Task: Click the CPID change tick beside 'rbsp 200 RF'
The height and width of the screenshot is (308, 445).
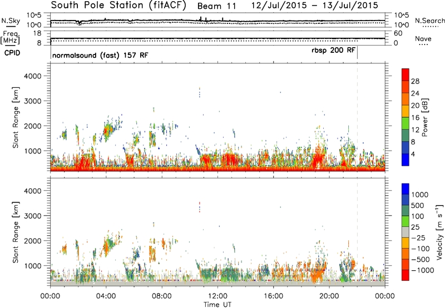Action: pos(357,53)
